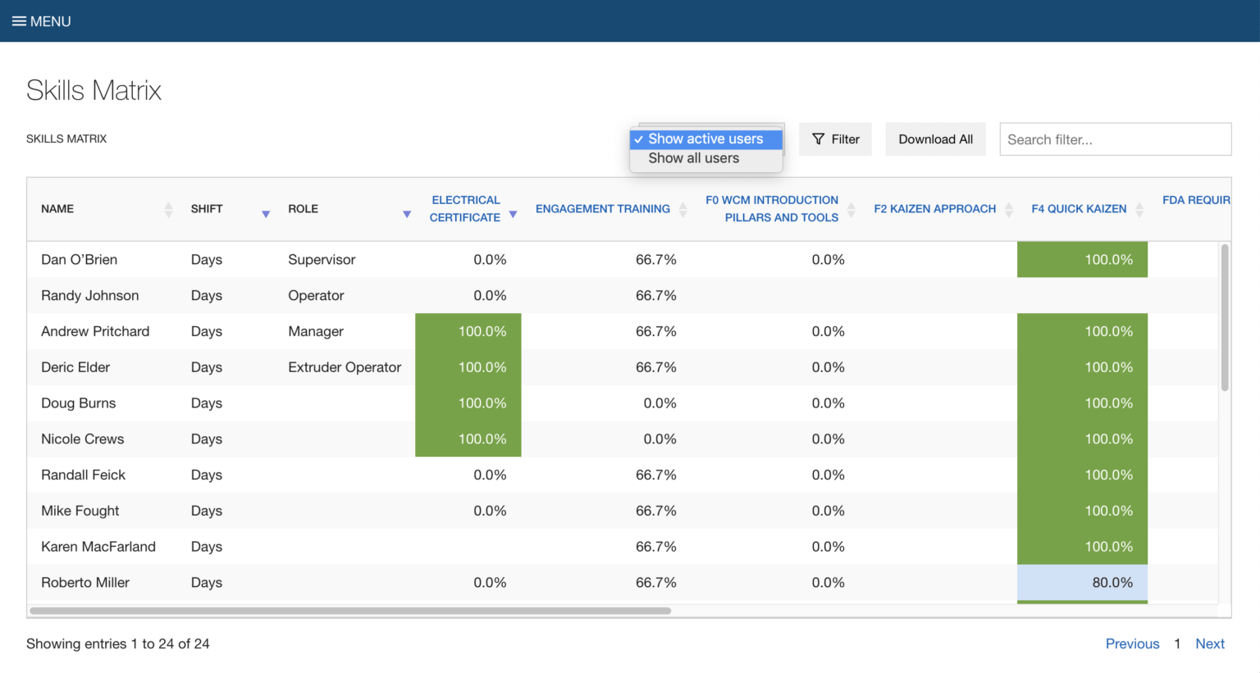Click Doug Burns' 0.0% Engagement Training cell
Viewport: 1260px width, 673px height.
(x=660, y=403)
